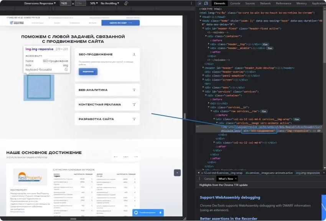Click the company logo in site header
This screenshot has width=326, height=221.
[17, 23]
